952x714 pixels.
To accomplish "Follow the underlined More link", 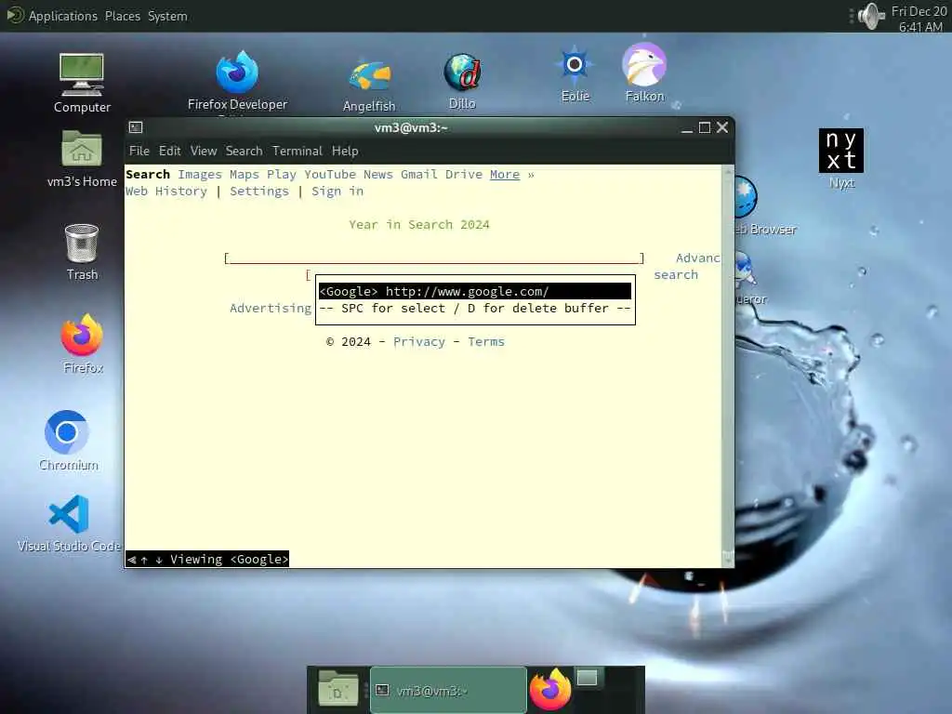I will (505, 175).
